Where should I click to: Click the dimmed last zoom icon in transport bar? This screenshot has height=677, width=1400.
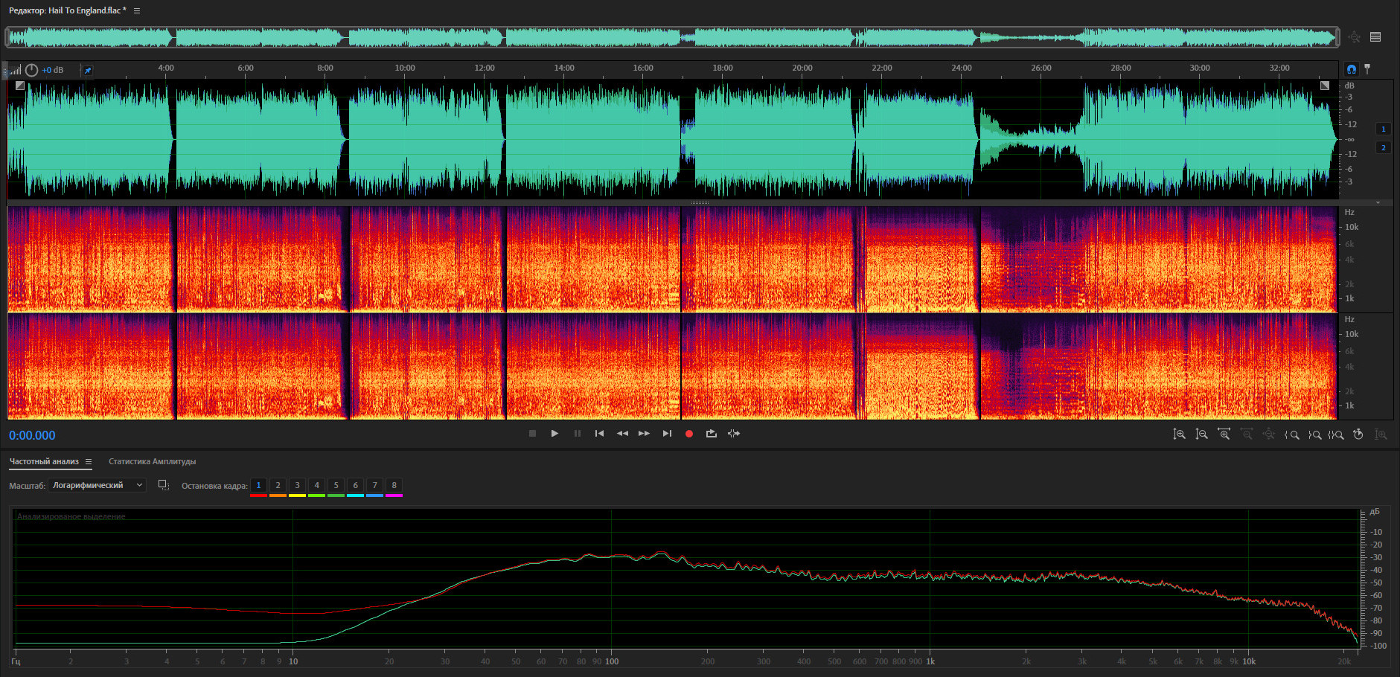coord(1381,434)
